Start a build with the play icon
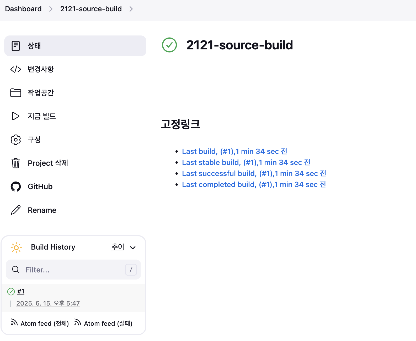Screen dimensions: 416x341 click(x=16, y=116)
